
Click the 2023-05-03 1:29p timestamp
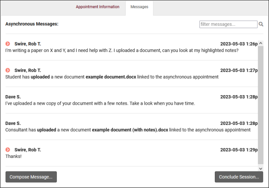point(238,149)
